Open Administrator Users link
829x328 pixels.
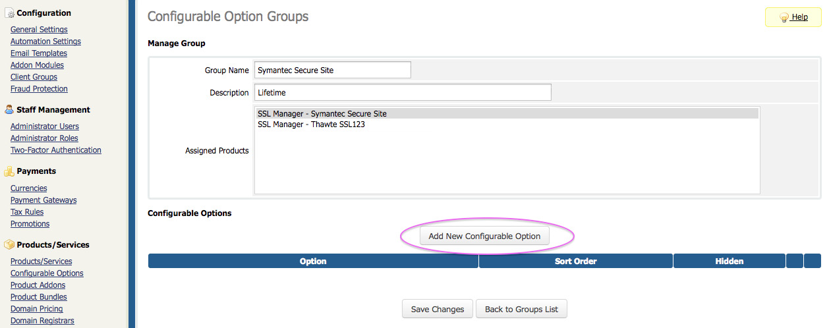45,126
